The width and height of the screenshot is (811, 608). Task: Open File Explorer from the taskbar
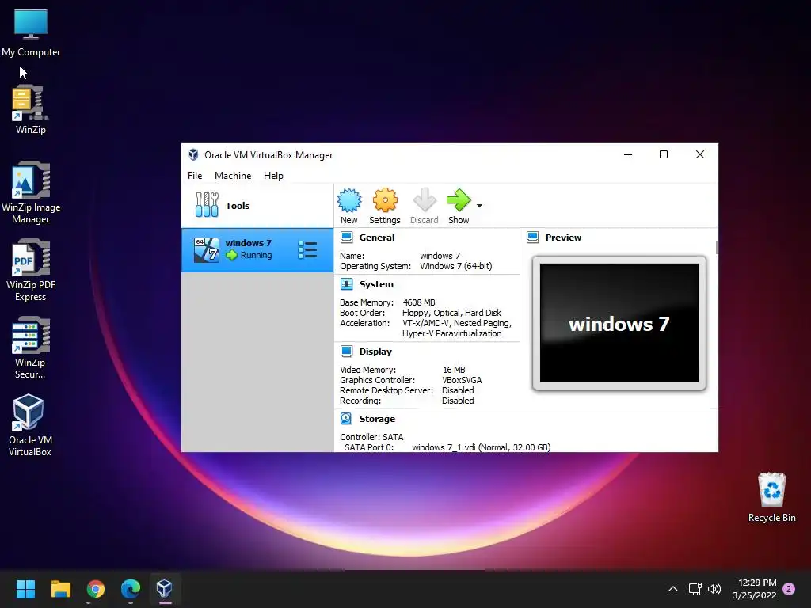coord(60,589)
